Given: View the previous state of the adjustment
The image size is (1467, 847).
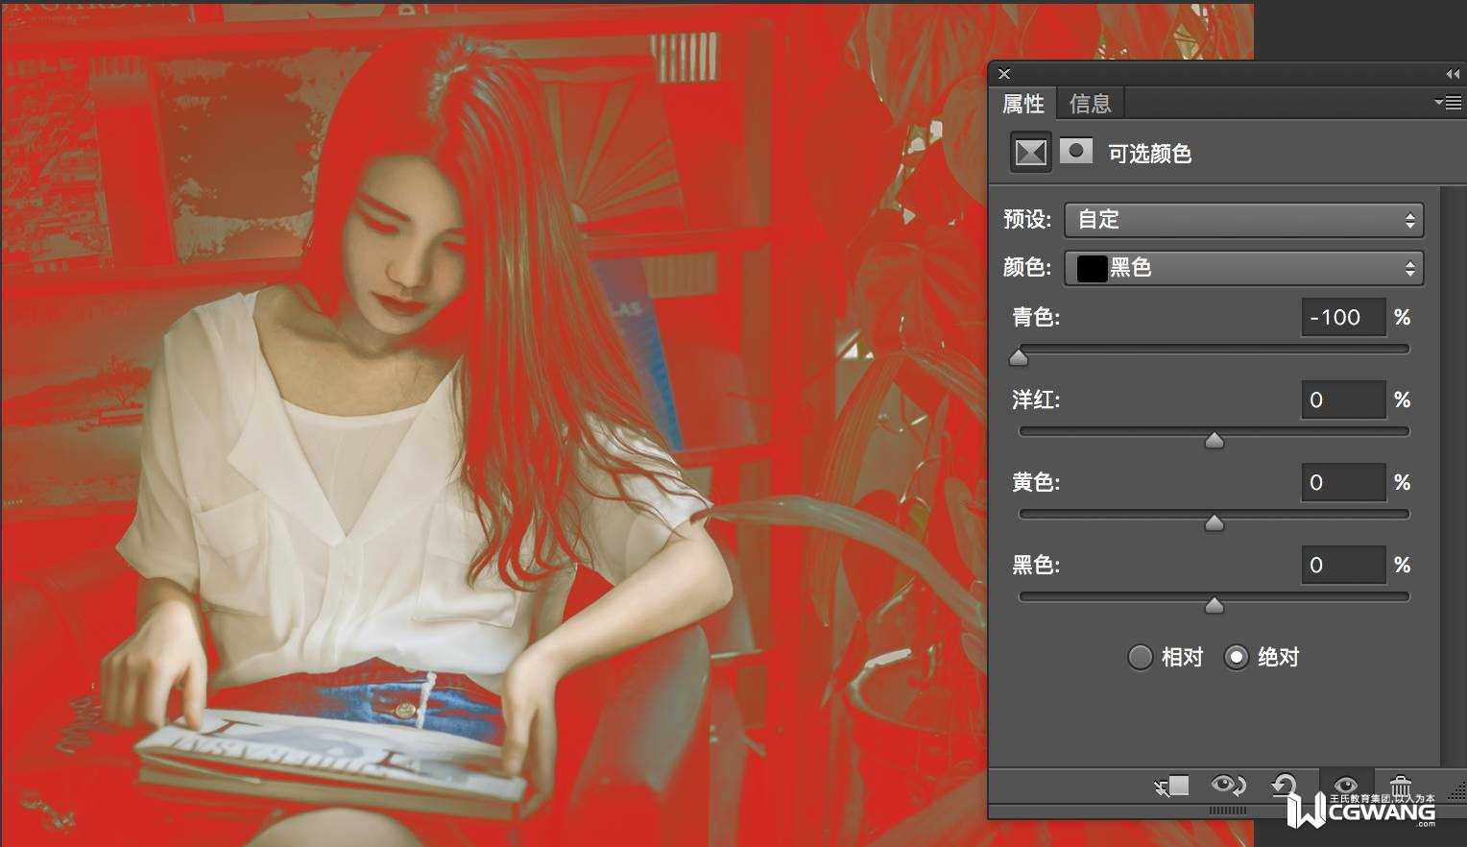Looking at the screenshot, I should tap(1228, 786).
